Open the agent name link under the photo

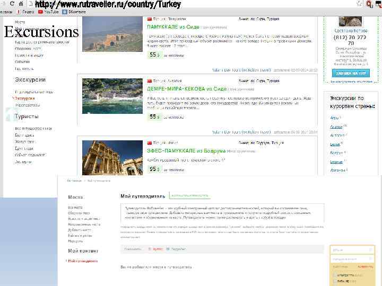coord(351,31)
